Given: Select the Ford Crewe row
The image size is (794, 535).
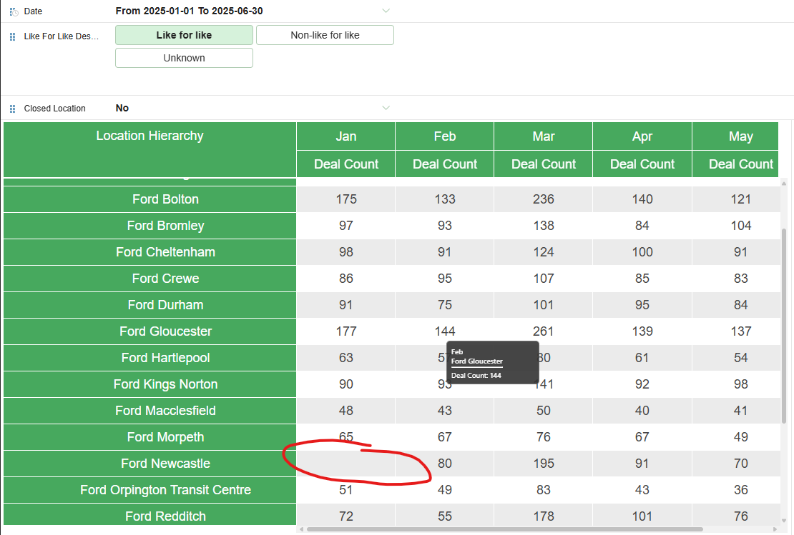Looking at the screenshot, I should pyautogui.click(x=150, y=279).
